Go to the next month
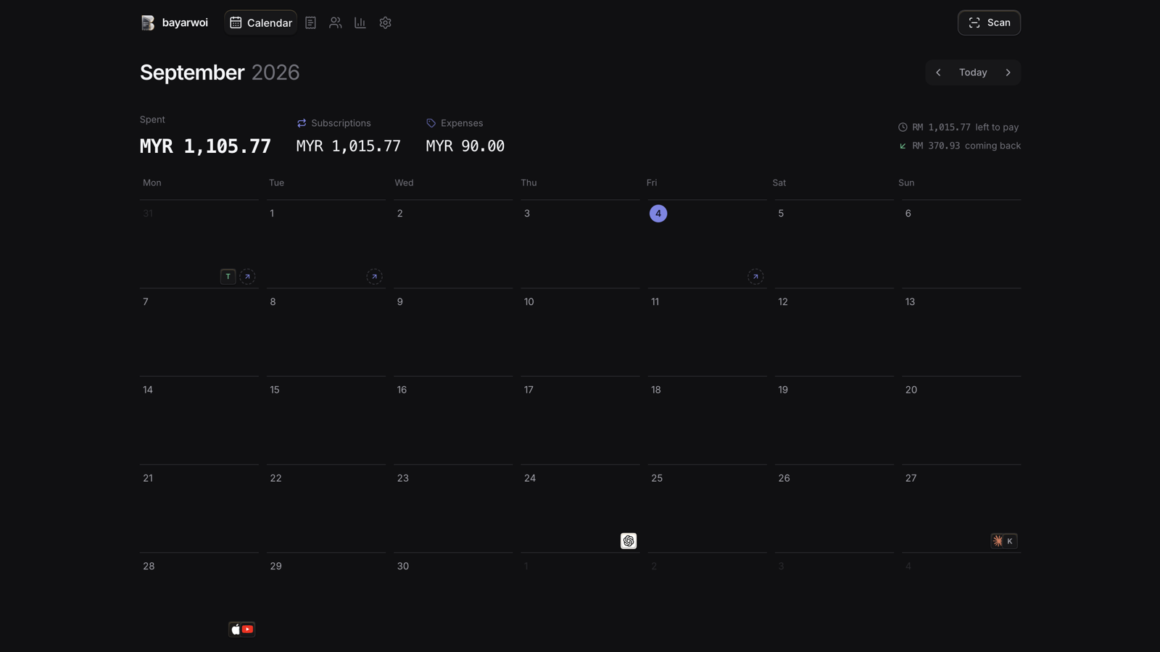The height and width of the screenshot is (652, 1160). pyautogui.click(x=1008, y=72)
